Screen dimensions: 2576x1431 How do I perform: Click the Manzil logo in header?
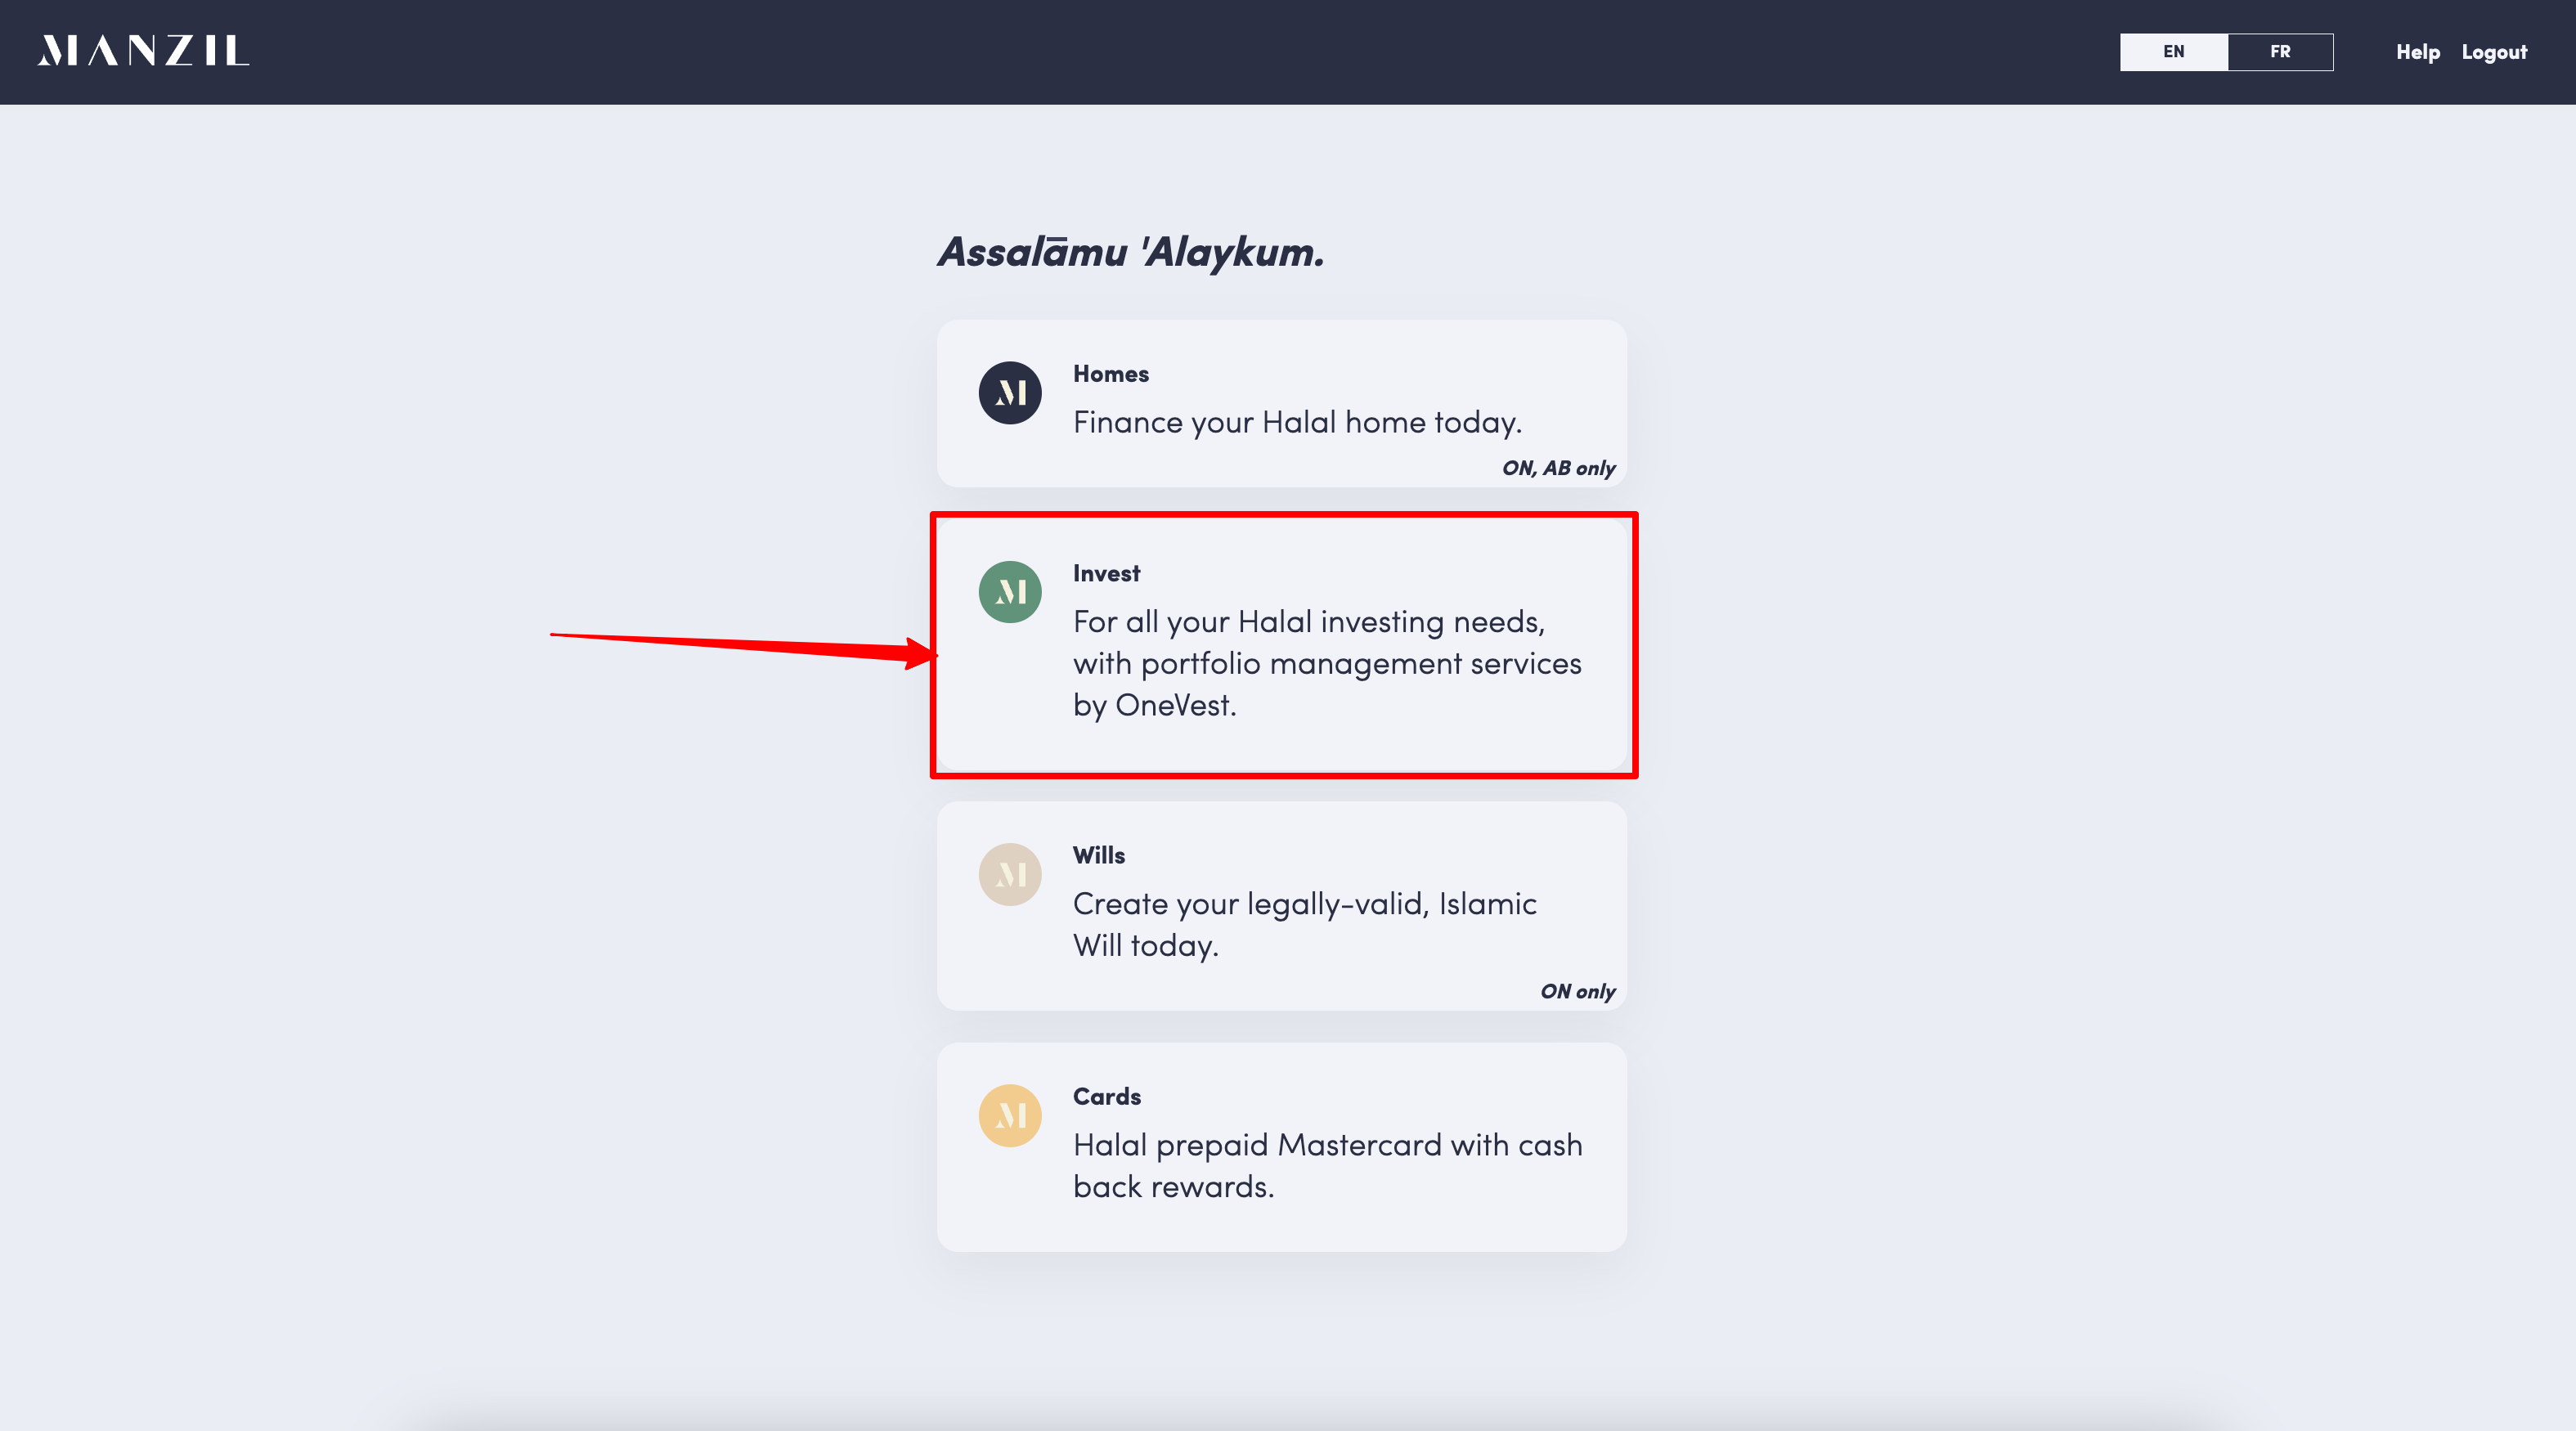tap(143, 51)
